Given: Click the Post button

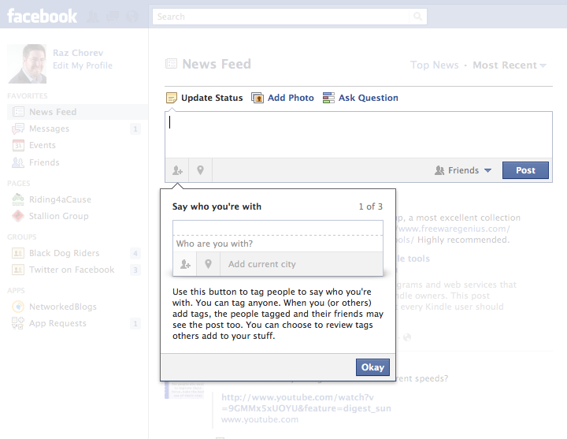Looking at the screenshot, I should coord(525,170).
